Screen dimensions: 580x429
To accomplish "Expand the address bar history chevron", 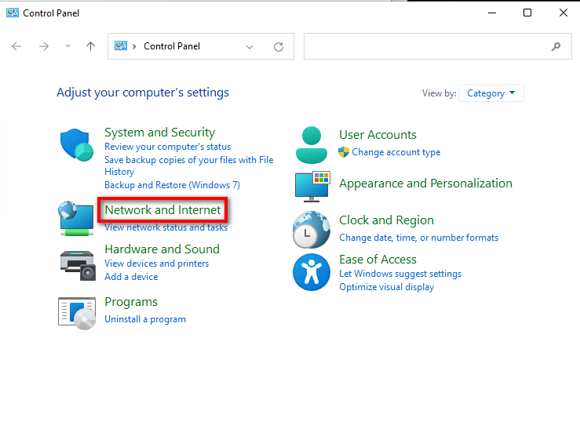I will [x=250, y=47].
